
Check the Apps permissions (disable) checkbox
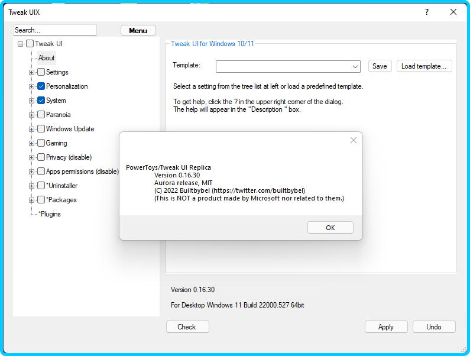(41, 171)
